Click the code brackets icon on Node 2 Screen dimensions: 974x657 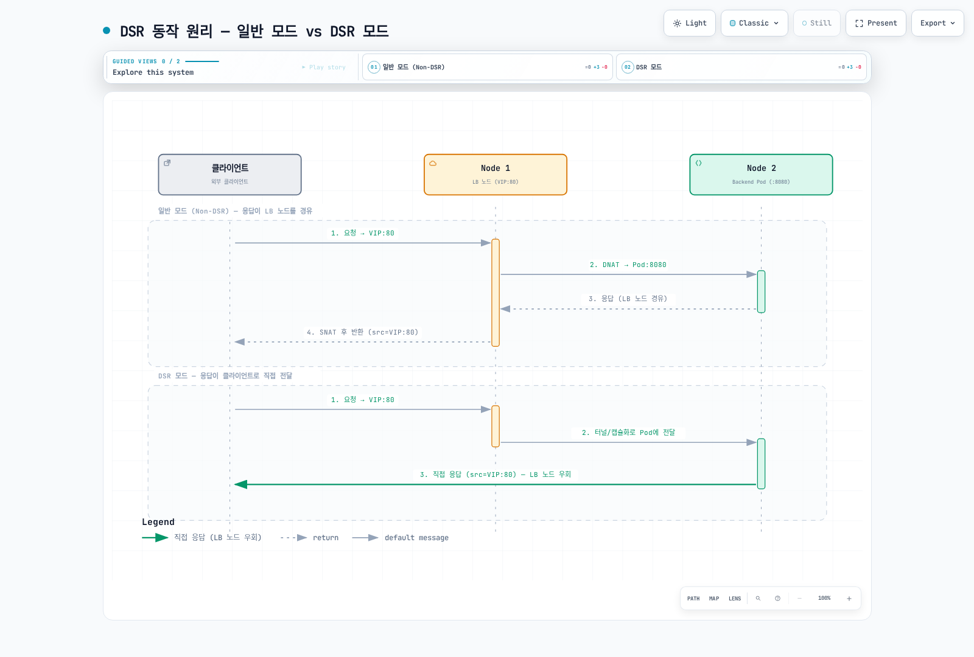coord(699,163)
